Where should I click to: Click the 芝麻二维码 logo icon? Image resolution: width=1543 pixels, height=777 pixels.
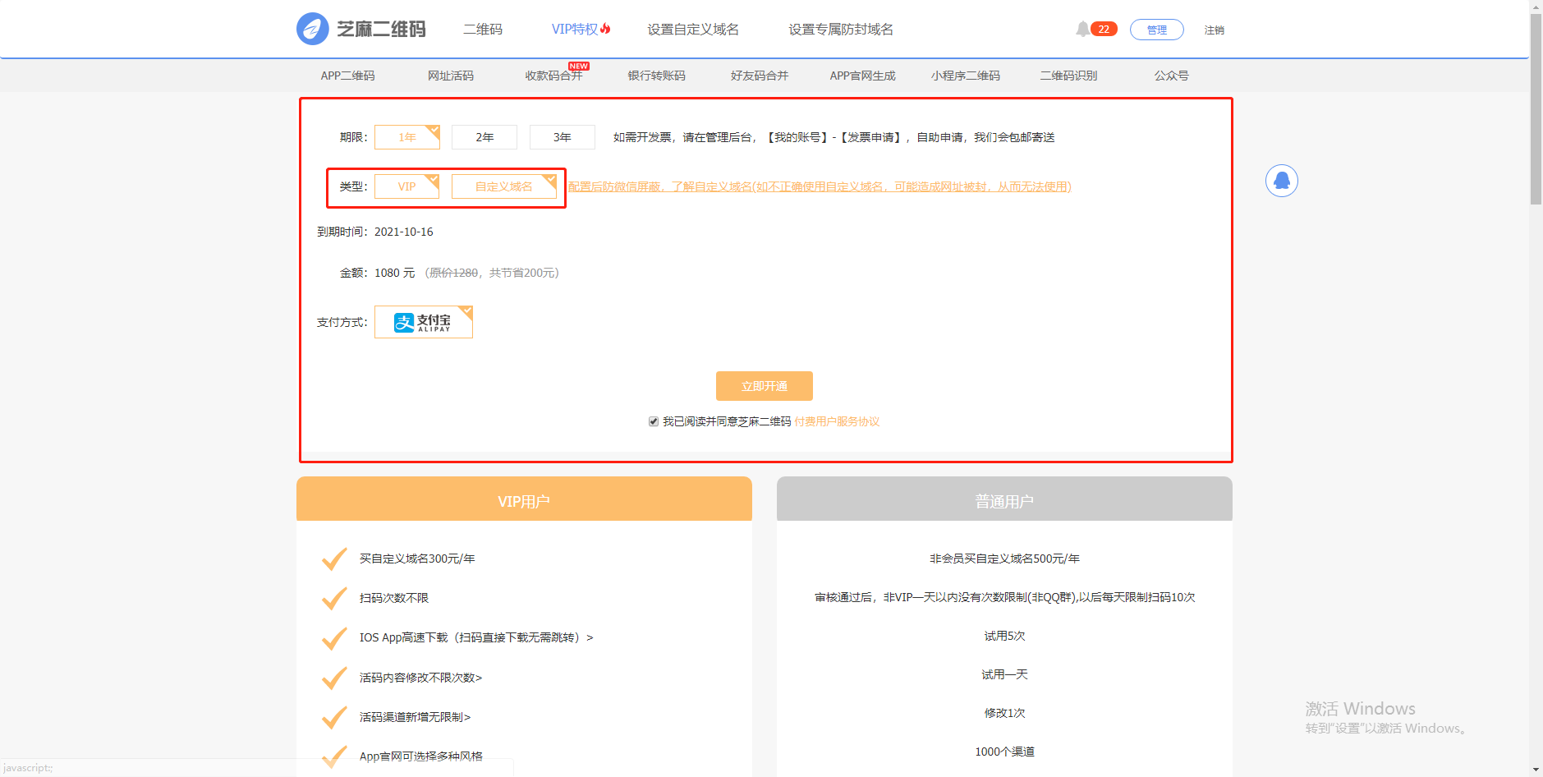312,29
